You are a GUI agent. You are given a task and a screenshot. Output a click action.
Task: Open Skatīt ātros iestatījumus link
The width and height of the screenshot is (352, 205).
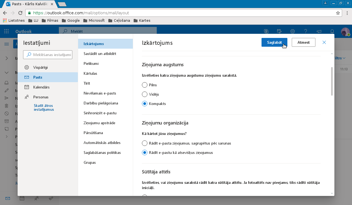[44, 107]
